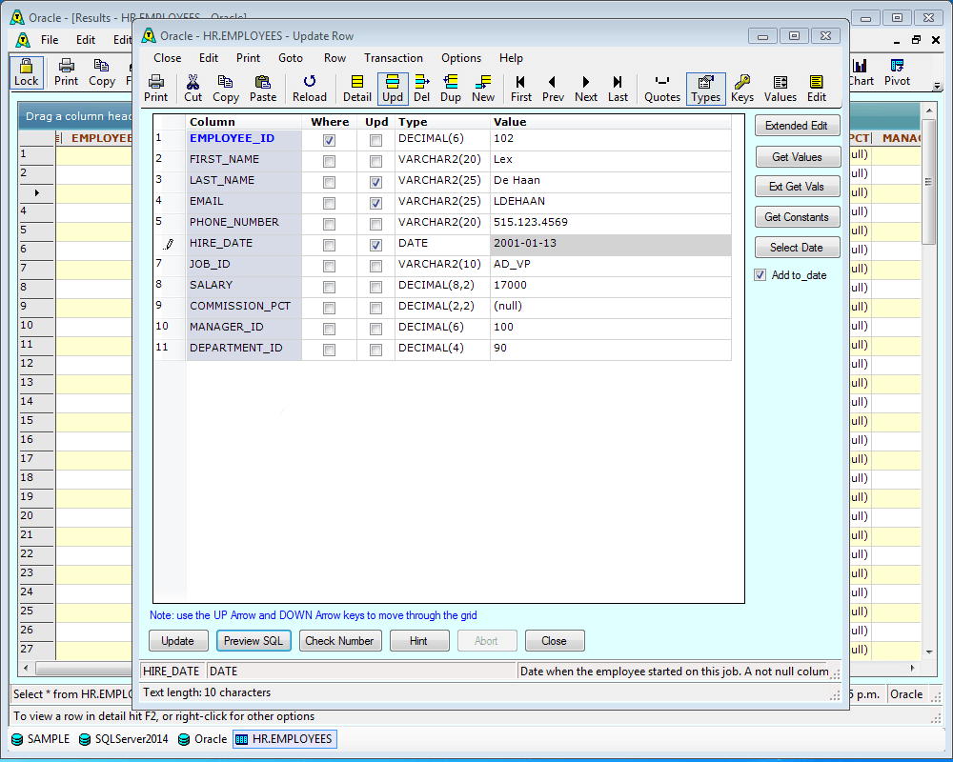Click the Hint button

pos(418,640)
